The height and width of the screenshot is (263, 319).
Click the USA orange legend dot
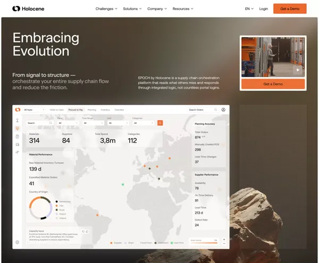56,206
